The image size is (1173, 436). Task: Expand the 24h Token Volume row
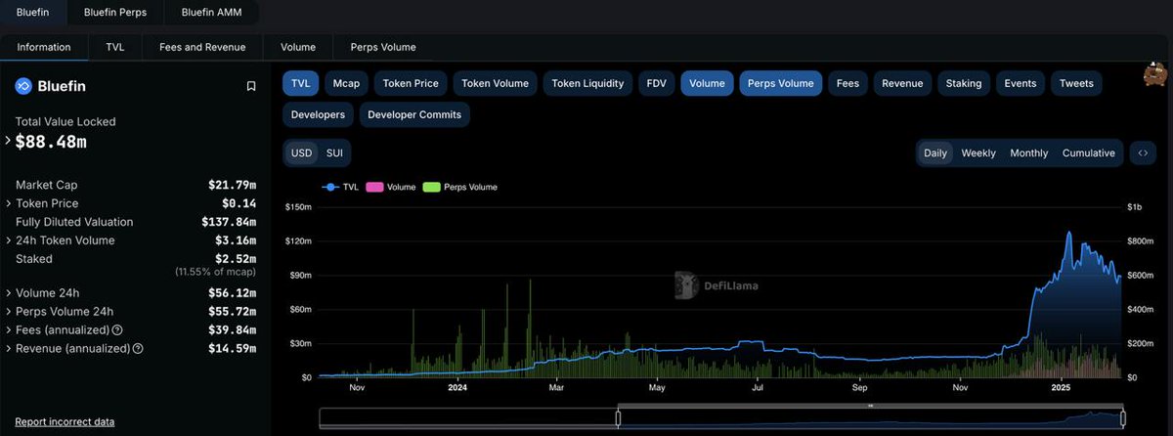pyautogui.click(x=9, y=240)
